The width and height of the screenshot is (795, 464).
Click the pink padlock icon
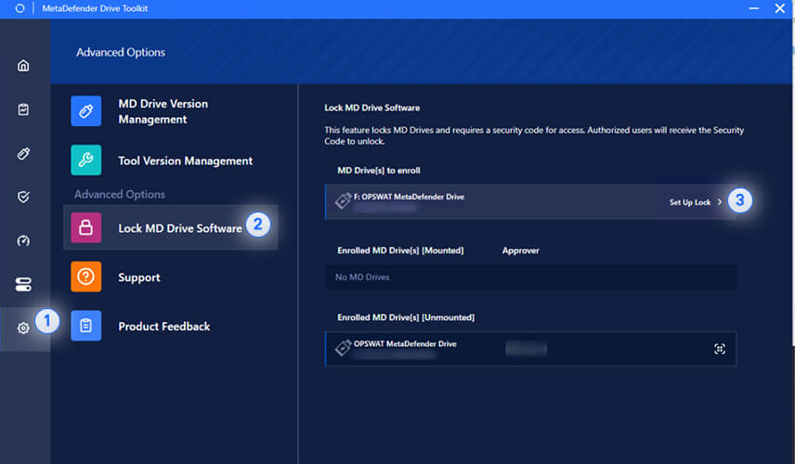86,227
